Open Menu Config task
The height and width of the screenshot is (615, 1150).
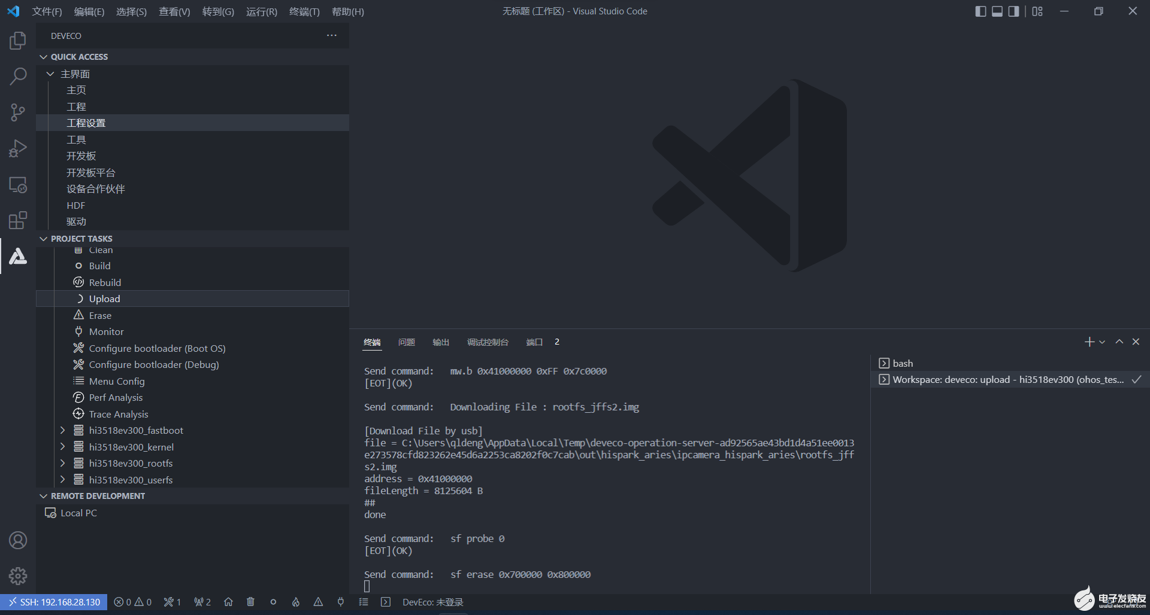[x=192, y=381]
